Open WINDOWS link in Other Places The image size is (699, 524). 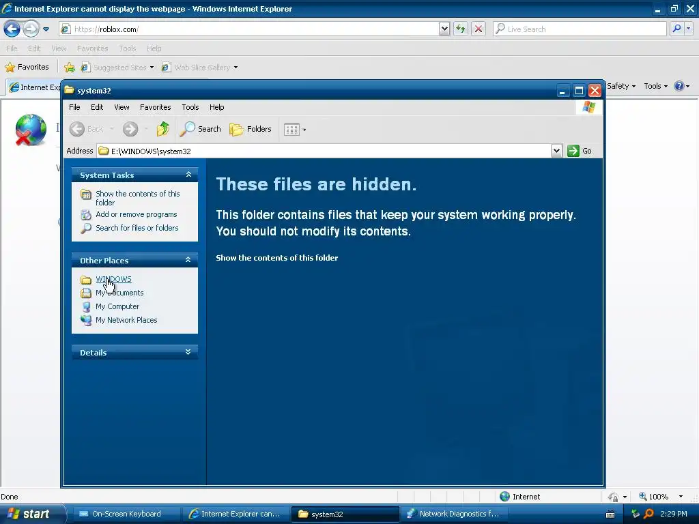[114, 279]
